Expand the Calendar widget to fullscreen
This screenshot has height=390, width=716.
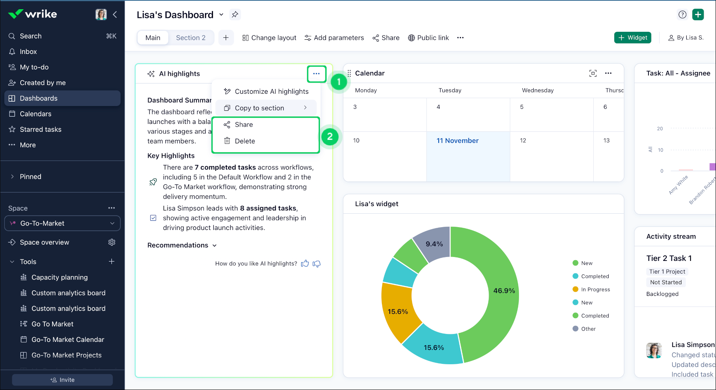(x=593, y=73)
